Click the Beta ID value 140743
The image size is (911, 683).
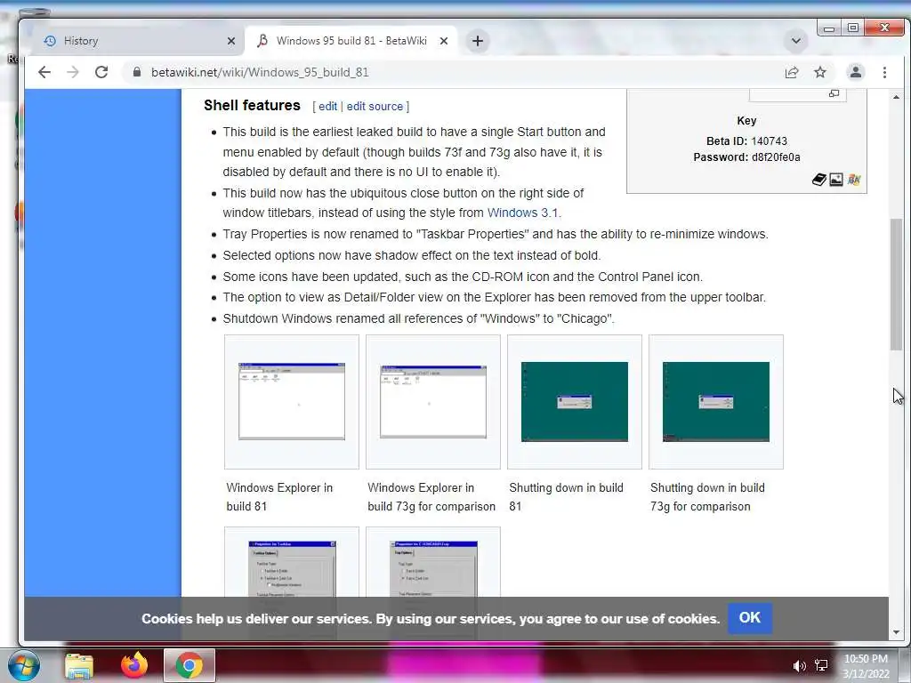coord(770,141)
